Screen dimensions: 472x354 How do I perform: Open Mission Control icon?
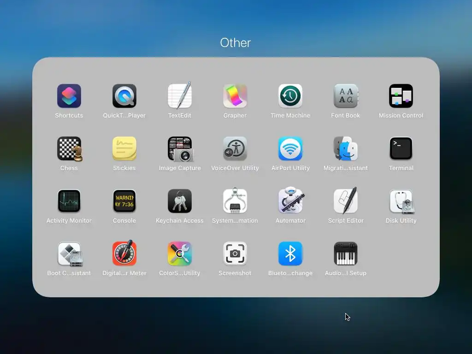(401, 96)
